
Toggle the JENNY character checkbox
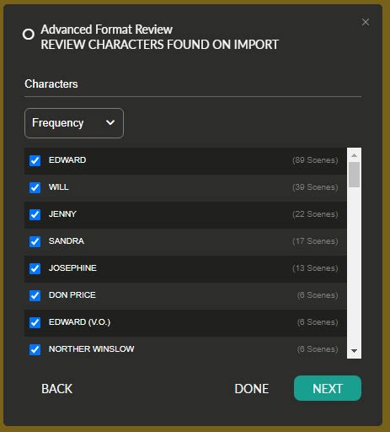point(35,214)
